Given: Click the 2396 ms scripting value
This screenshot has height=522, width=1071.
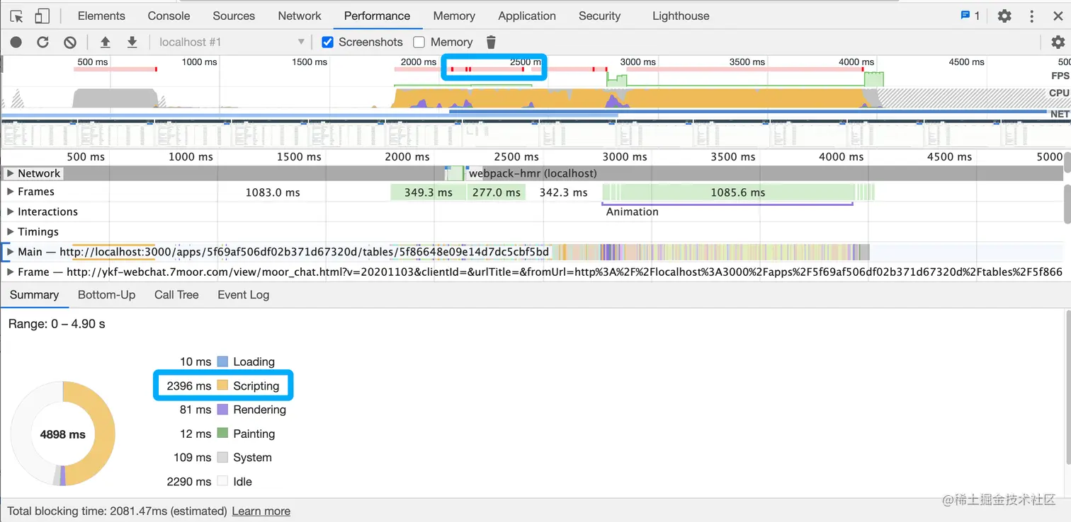Looking at the screenshot, I should [188, 385].
